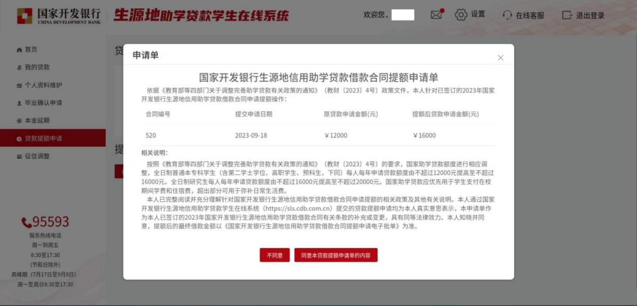Click the mail envelope notification icon
Image resolution: width=637 pixels, height=306 pixels.
(x=436, y=15)
